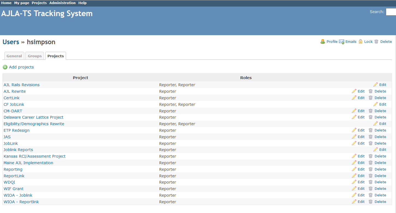The image size is (396, 213).
Task: Open the Help menu item
Action: [82, 3]
